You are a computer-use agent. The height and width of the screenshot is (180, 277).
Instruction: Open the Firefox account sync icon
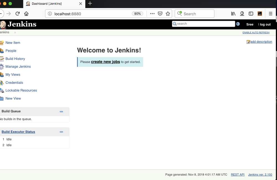coord(242,14)
